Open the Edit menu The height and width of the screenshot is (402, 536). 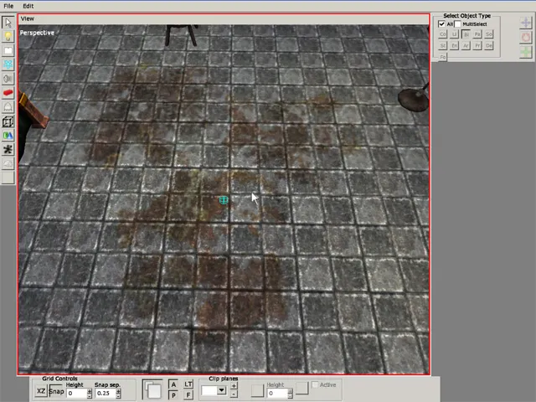pos(28,6)
